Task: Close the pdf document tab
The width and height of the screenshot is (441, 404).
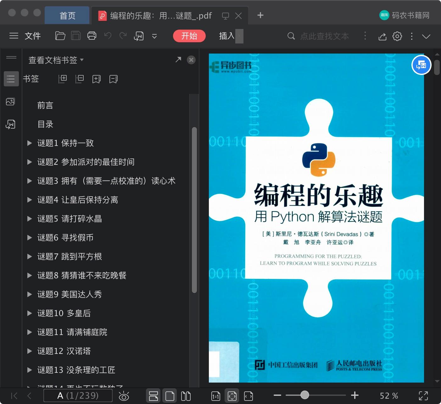Action: 238,16
